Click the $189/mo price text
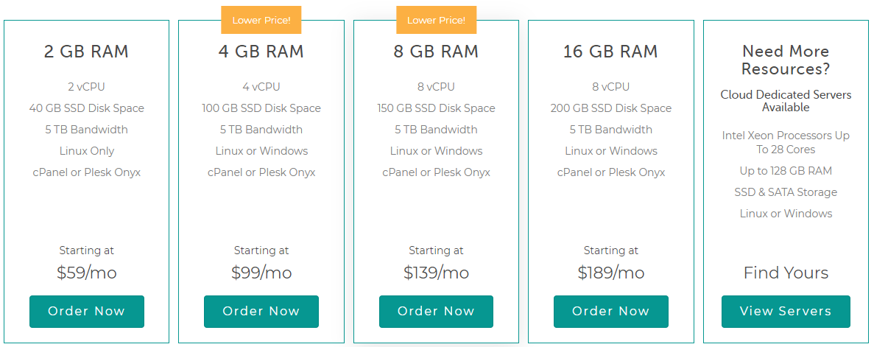Image resolution: width=874 pixels, height=347 pixels. 611,273
